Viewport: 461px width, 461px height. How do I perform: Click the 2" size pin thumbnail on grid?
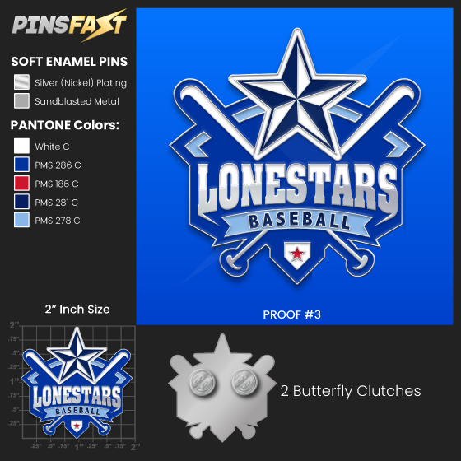point(77,383)
